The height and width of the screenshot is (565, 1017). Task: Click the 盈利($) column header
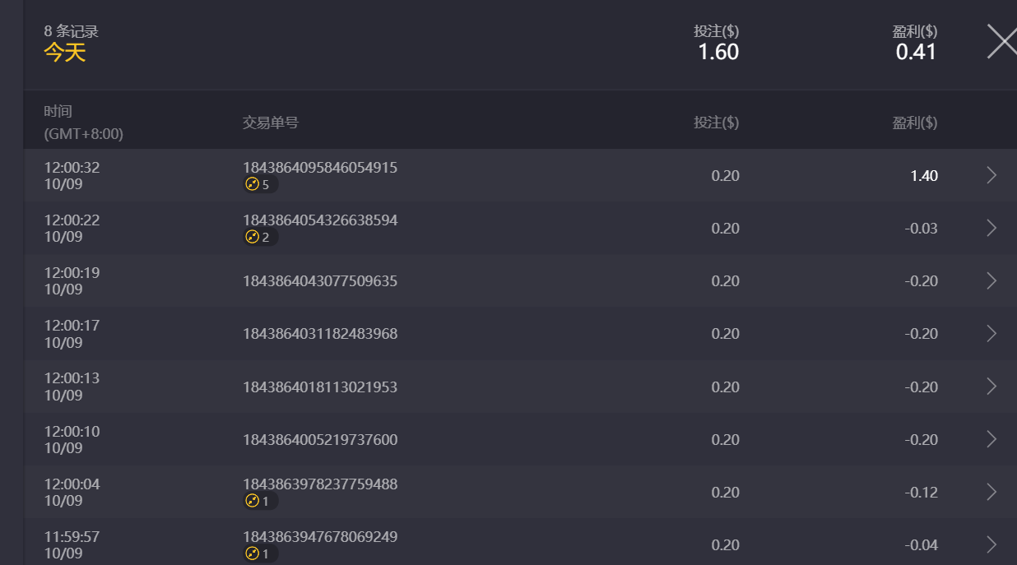[x=914, y=122]
